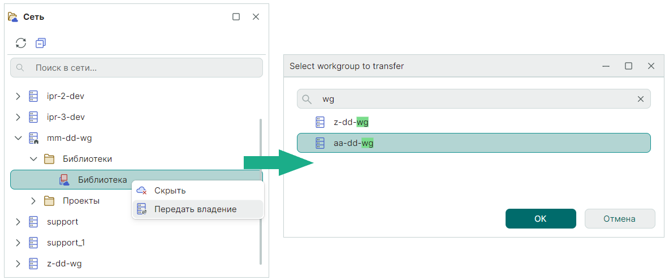Clear the workgroup search field text
The width and height of the screenshot is (669, 280).
click(x=641, y=99)
